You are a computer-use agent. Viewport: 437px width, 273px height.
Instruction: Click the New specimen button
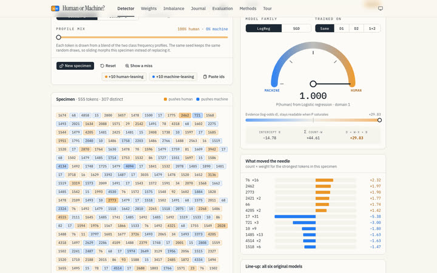(75, 66)
